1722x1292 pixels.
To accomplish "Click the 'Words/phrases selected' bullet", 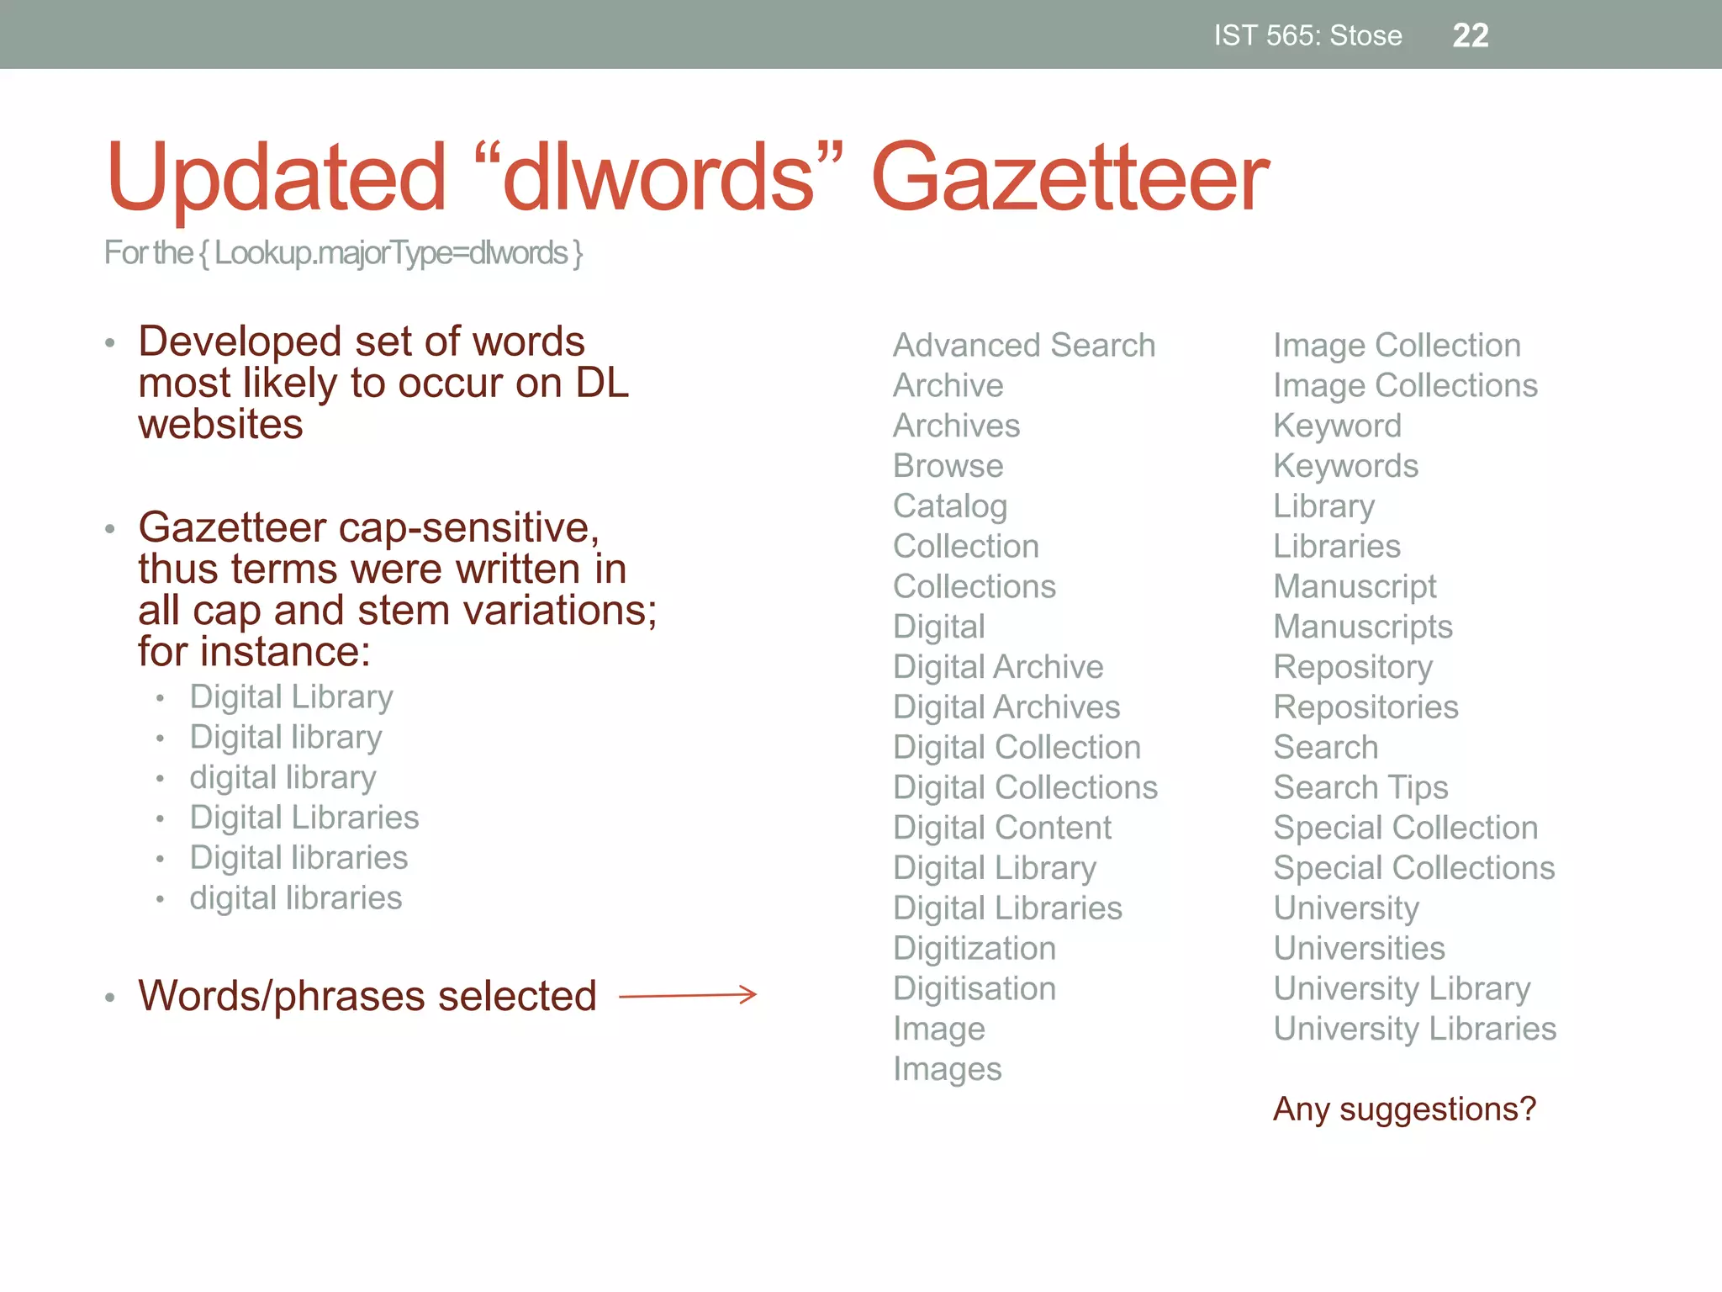I will (367, 996).
